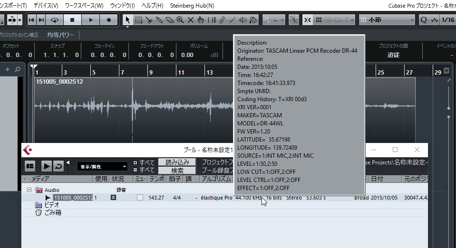Screen dimensions: 456x248
Task: Start playback with the transport Play button
Action: click(x=91, y=20)
